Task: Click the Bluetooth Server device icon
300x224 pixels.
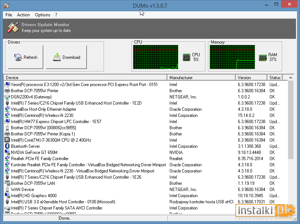Action: coord(7,146)
